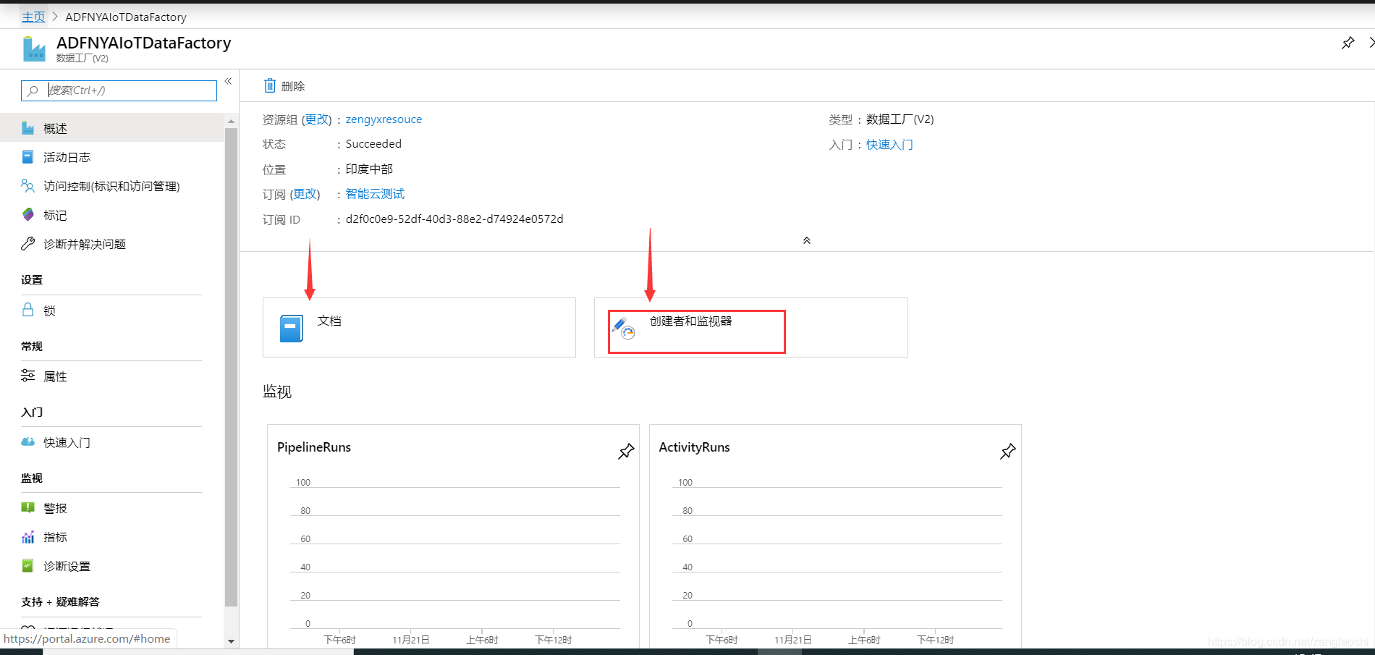Image resolution: width=1375 pixels, height=655 pixels.
Task: Click the documentation (文档) book icon
Action: tap(291, 328)
